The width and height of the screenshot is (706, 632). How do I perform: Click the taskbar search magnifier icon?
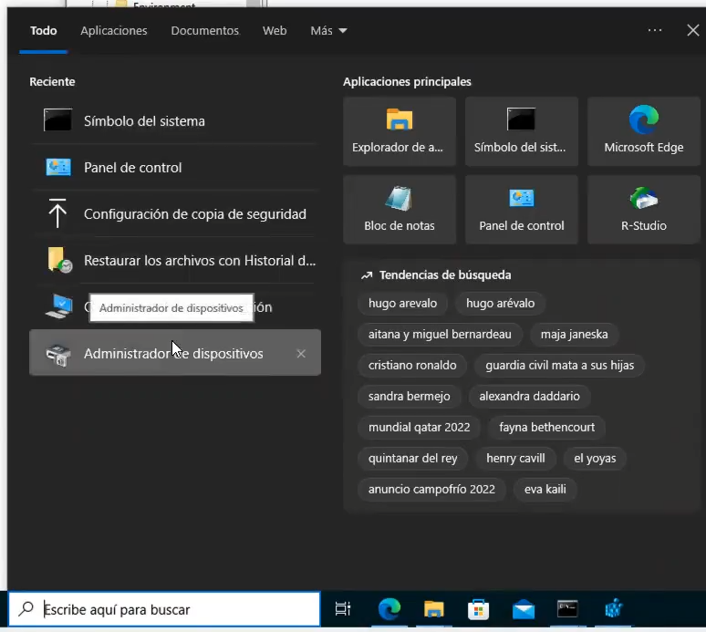(x=26, y=609)
